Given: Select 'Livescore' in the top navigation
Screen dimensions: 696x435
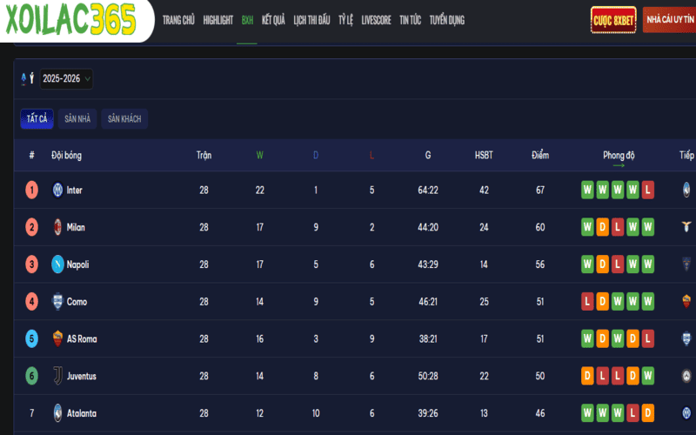Looking at the screenshot, I should point(376,20).
